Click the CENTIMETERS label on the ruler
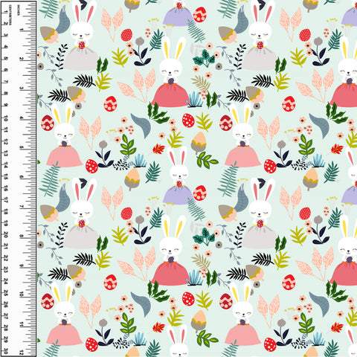The height and width of the screenshot is (357, 357). (10, 15)
